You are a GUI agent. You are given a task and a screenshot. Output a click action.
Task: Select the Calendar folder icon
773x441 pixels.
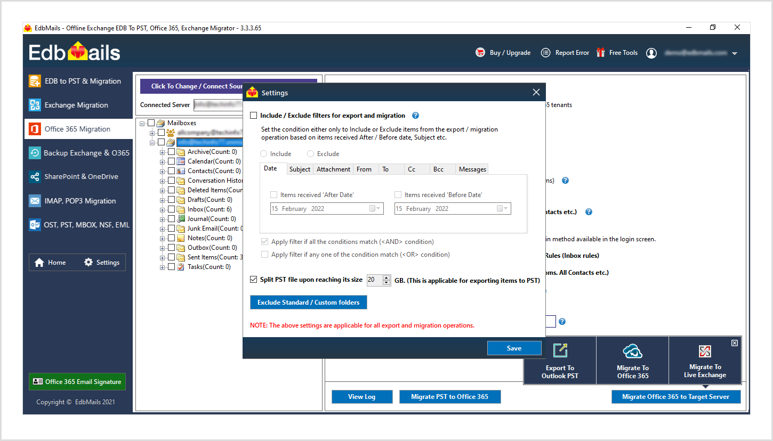pyautogui.click(x=181, y=161)
